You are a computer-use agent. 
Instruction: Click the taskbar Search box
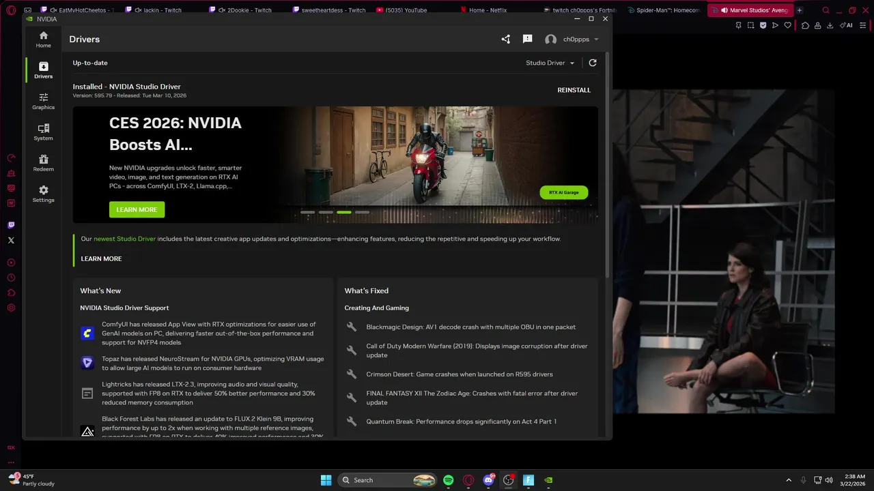tap(387, 480)
